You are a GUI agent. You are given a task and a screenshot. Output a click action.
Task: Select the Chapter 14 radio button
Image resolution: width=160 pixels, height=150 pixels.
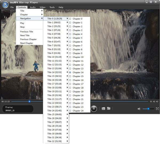click(70, 72)
